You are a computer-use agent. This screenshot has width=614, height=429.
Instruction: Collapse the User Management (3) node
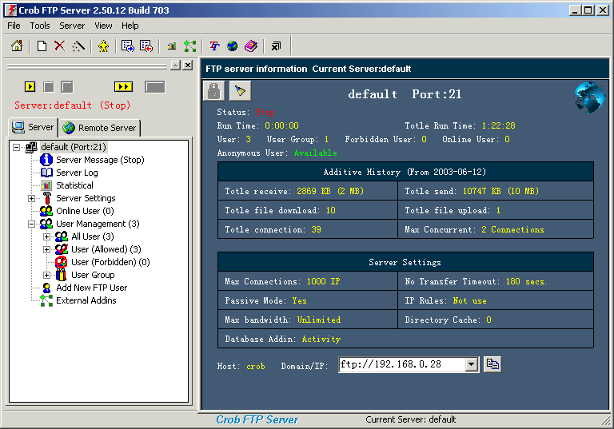32,224
